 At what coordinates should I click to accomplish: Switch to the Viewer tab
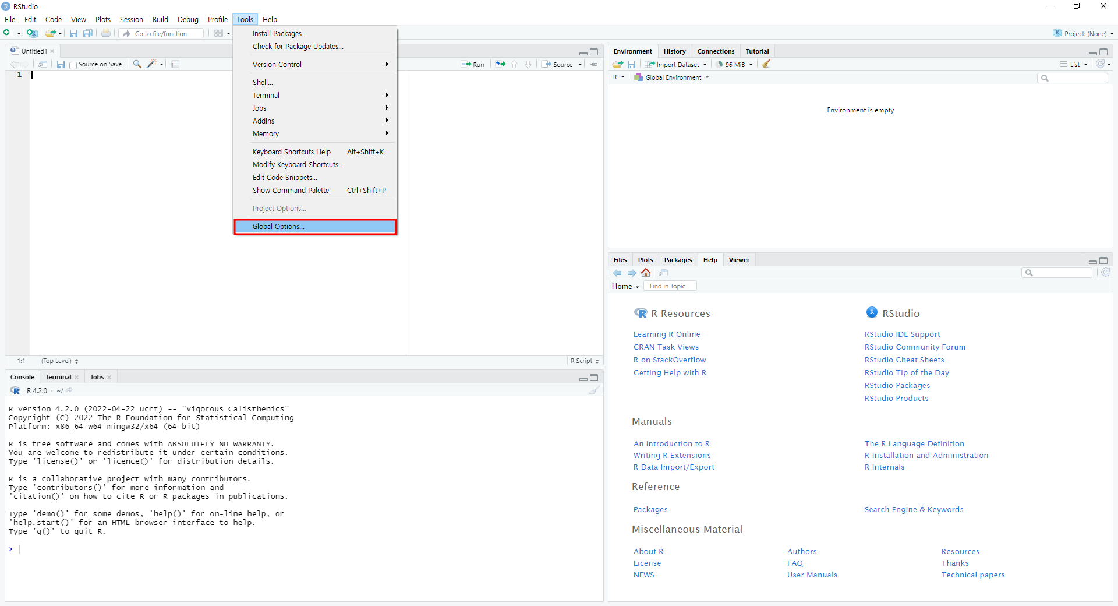pos(739,260)
